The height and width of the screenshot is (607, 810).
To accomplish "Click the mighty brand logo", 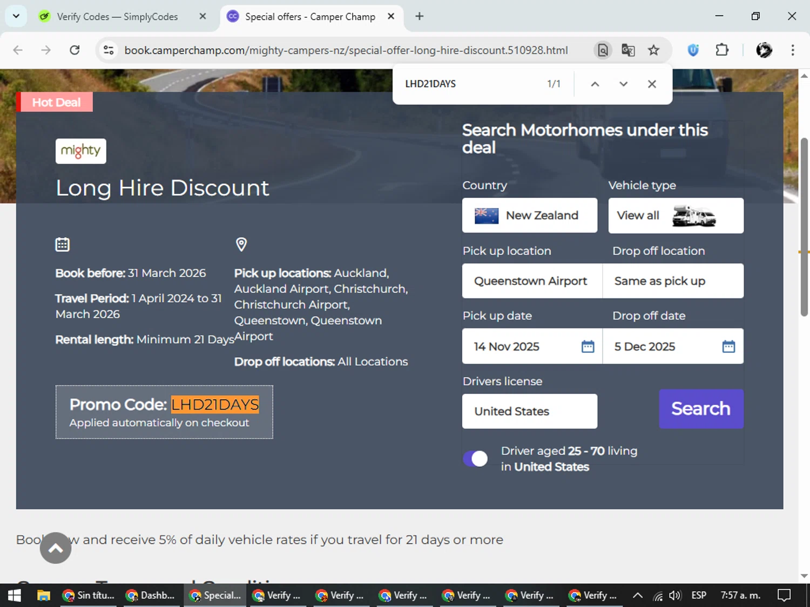I will coord(81,151).
